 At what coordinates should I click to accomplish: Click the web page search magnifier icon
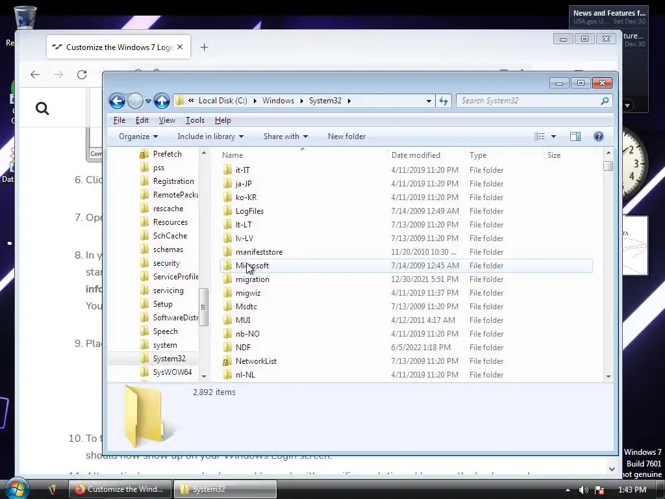(x=42, y=109)
